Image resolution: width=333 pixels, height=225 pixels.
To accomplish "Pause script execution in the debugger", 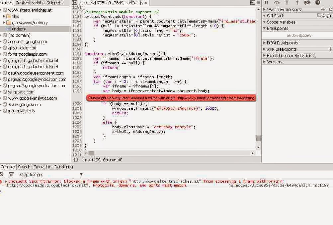I will point(266,2).
